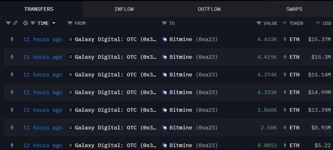The image size is (333, 150).
Task: Switch to the TRANSFERS tab
Action: 39,9
